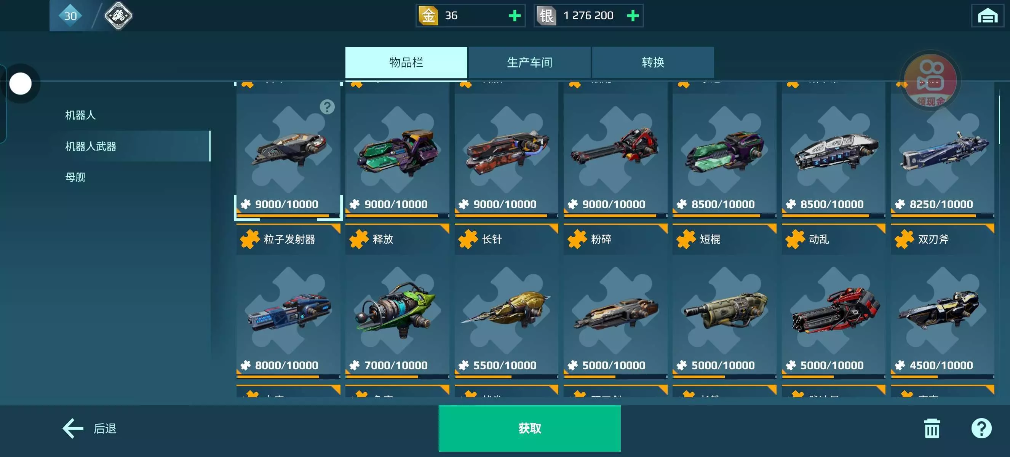Open the hangar home icon

point(987,16)
